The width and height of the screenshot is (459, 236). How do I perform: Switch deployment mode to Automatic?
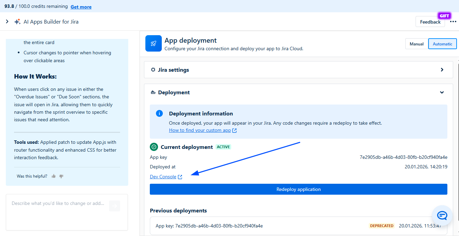click(442, 44)
